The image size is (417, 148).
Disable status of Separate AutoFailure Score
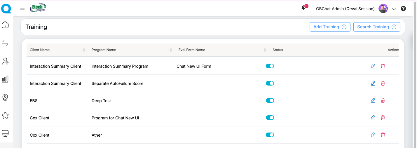coord(270,83)
